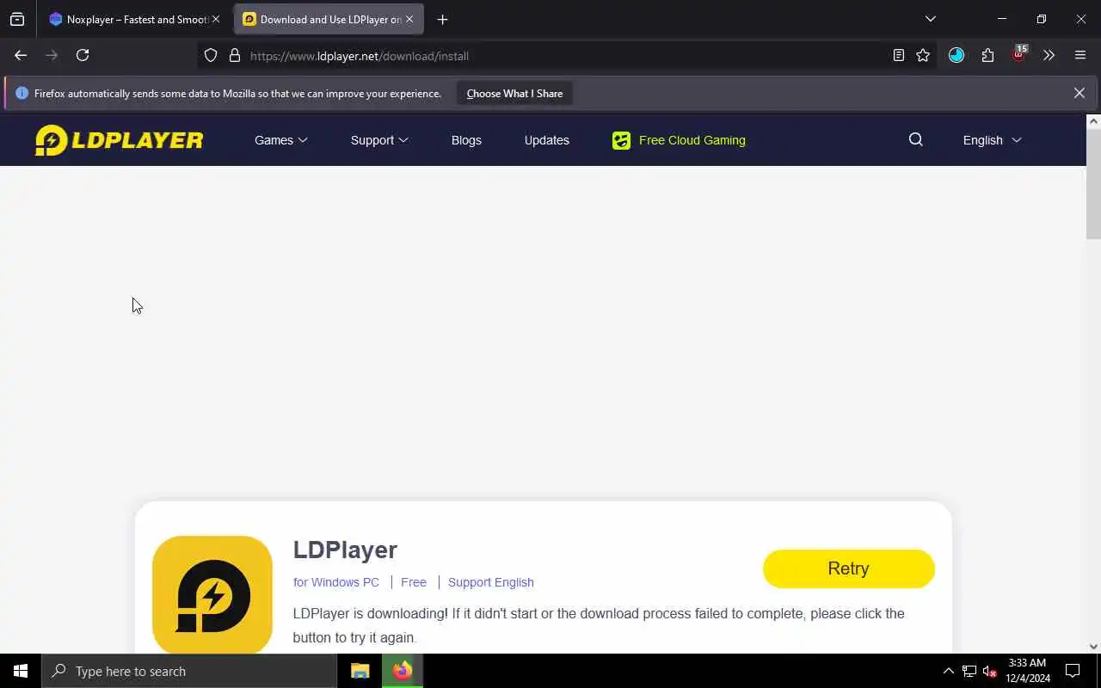Image resolution: width=1101 pixels, height=688 pixels.
Task: Open the Firefox hamburger menu
Action: pos(1080,55)
